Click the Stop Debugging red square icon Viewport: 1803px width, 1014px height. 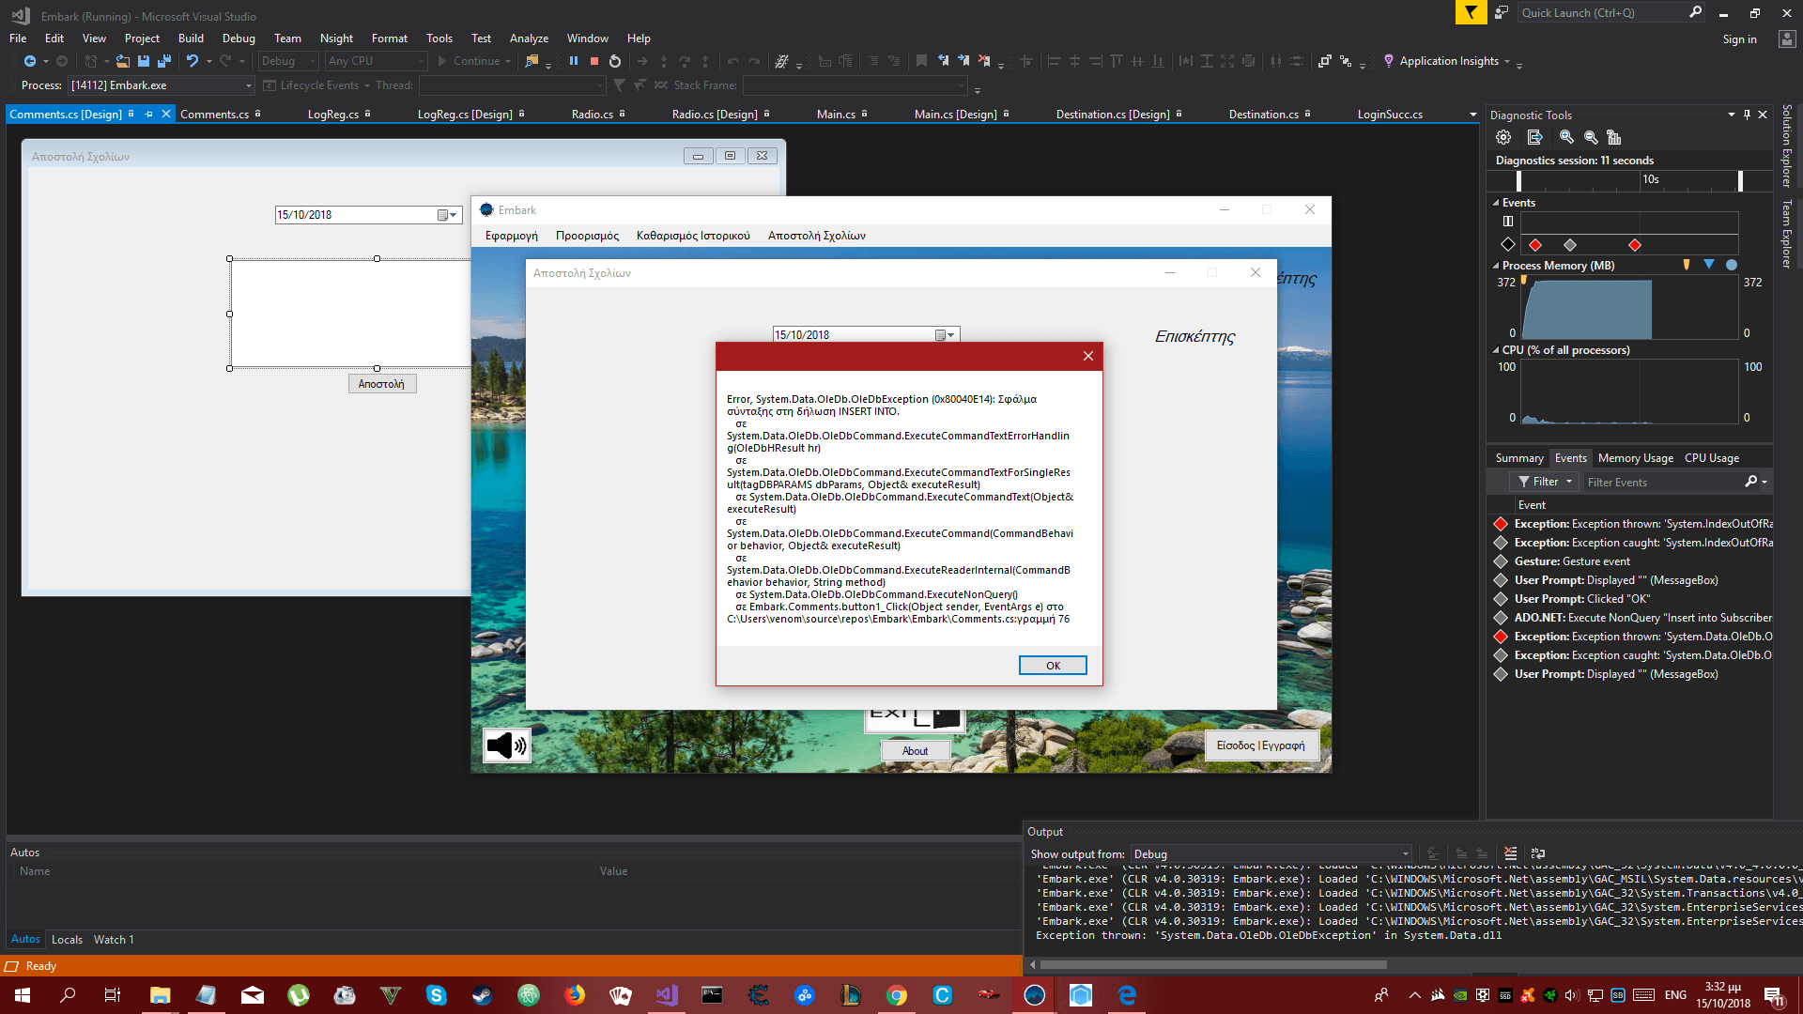point(594,61)
